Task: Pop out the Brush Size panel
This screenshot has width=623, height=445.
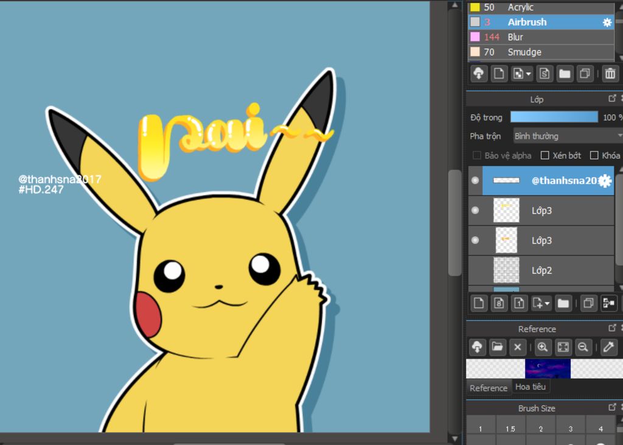Action: 612,407
